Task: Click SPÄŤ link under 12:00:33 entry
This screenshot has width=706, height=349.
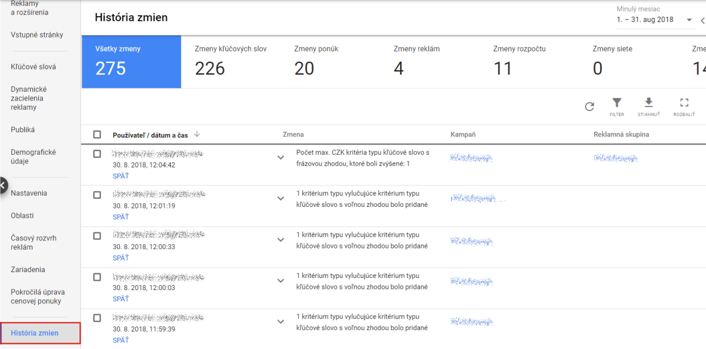Action: click(120, 258)
